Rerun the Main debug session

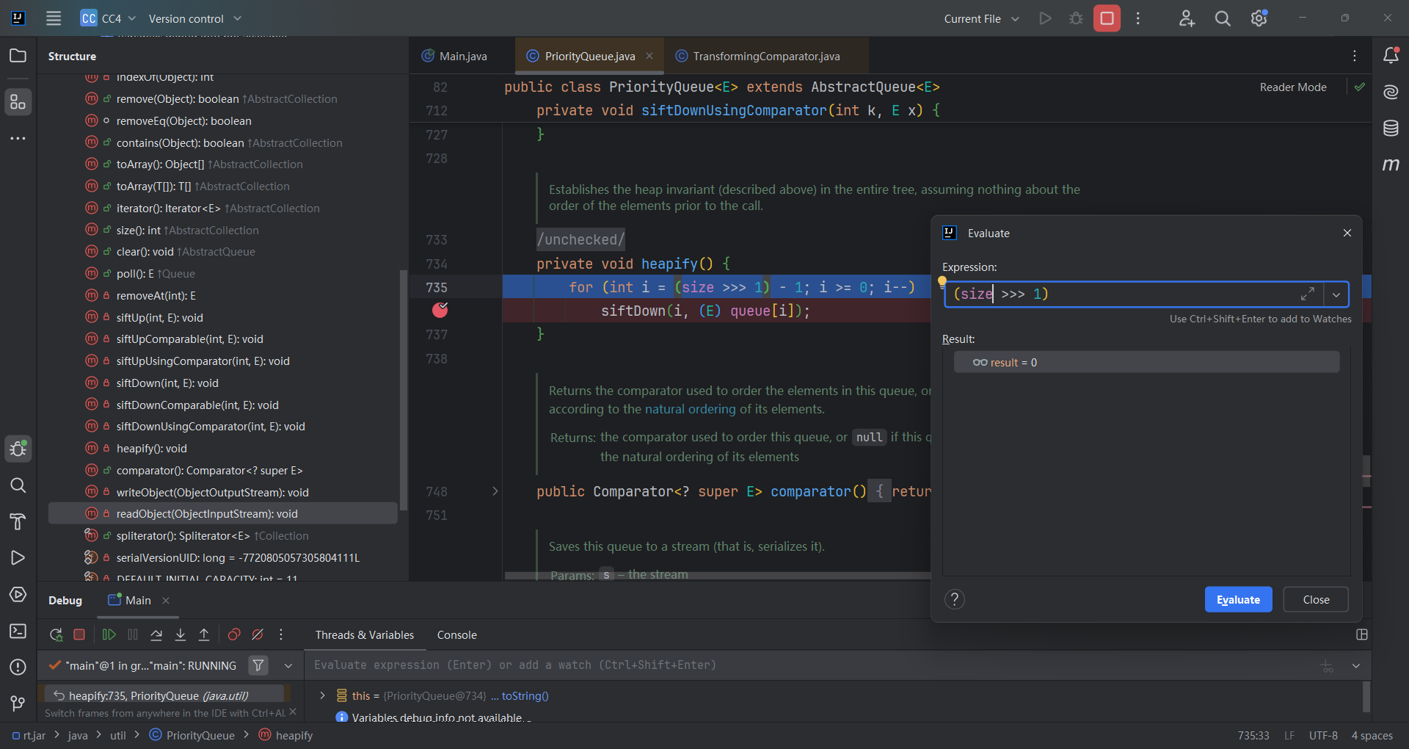click(x=56, y=634)
